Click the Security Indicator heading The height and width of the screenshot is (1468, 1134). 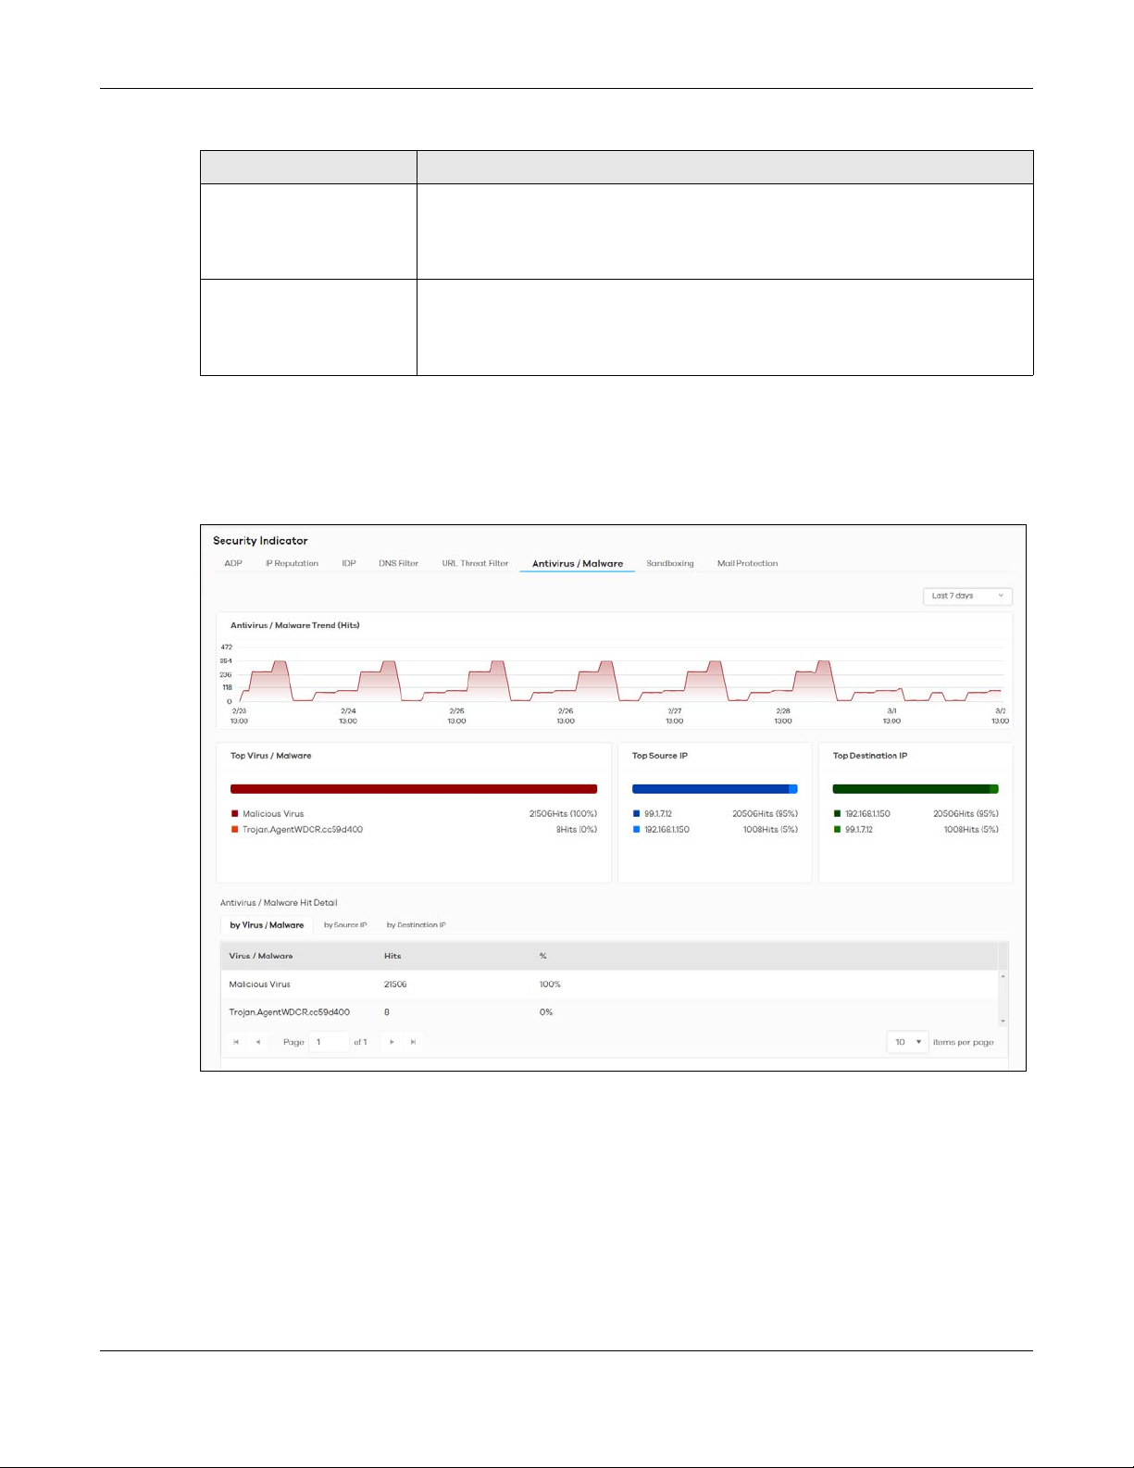pyautogui.click(x=260, y=541)
